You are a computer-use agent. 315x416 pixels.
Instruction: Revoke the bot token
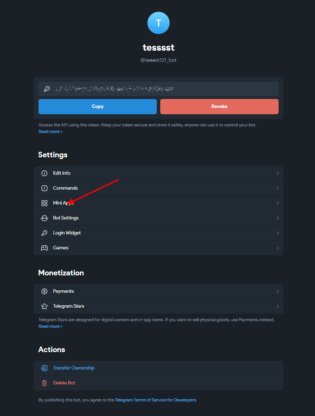(219, 106)
